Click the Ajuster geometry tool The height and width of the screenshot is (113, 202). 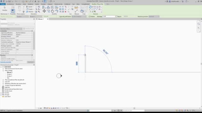tap(30, 7)
